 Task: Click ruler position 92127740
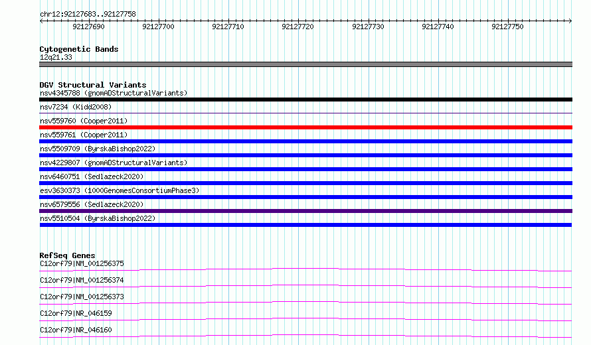pyautogui.click(x=438, y=27)
